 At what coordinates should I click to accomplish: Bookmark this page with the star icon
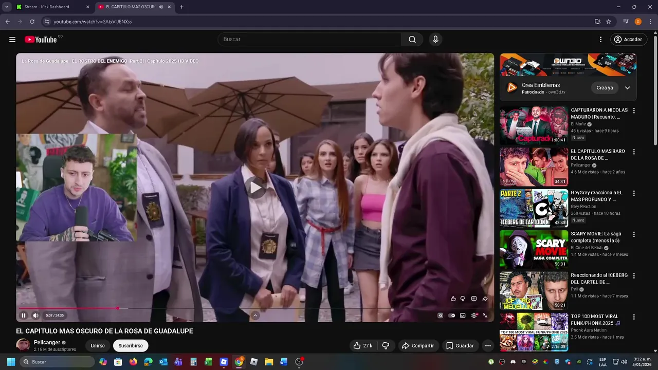(x=609, y=22)
